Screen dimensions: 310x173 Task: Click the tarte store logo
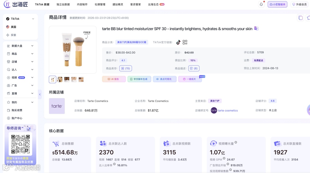click(x=57, y=106)
